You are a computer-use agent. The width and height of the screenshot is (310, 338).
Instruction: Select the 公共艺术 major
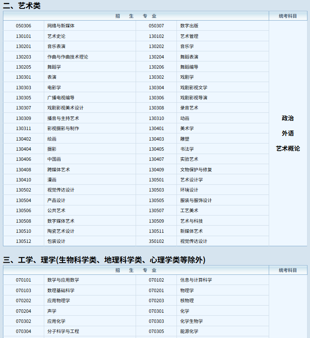(56, 211)
